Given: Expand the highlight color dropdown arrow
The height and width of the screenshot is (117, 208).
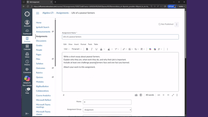Looking at the screenshot, I should tap(112, 49).
